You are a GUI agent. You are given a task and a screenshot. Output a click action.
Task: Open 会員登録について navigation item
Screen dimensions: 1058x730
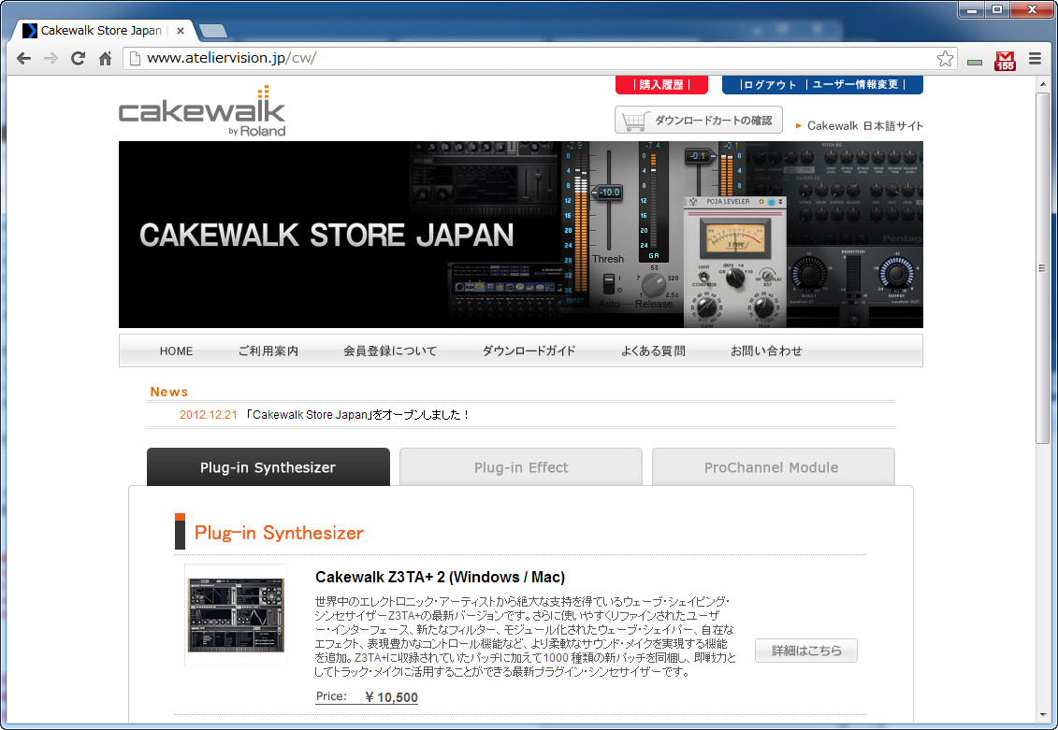tap(390, 351)
